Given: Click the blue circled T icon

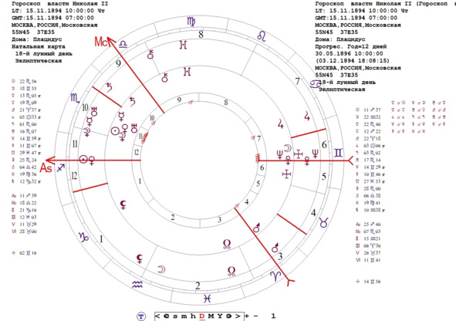Looking at the screenshot, I should pos(141,316).
